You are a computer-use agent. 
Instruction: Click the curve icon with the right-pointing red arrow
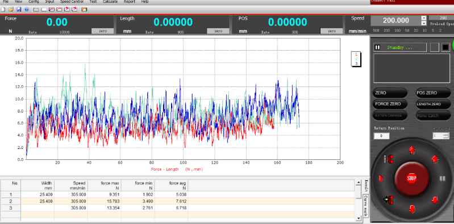[x=74, y=10]
